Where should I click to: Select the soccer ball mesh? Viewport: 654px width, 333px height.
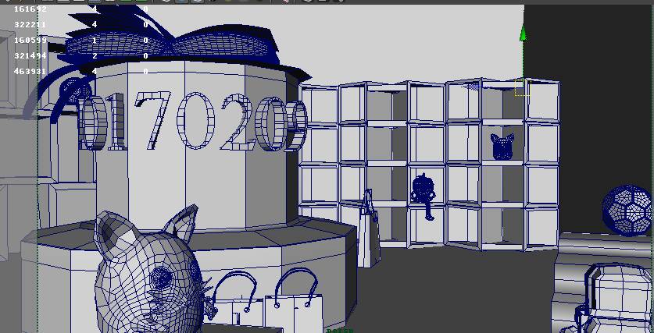[627, 211]
